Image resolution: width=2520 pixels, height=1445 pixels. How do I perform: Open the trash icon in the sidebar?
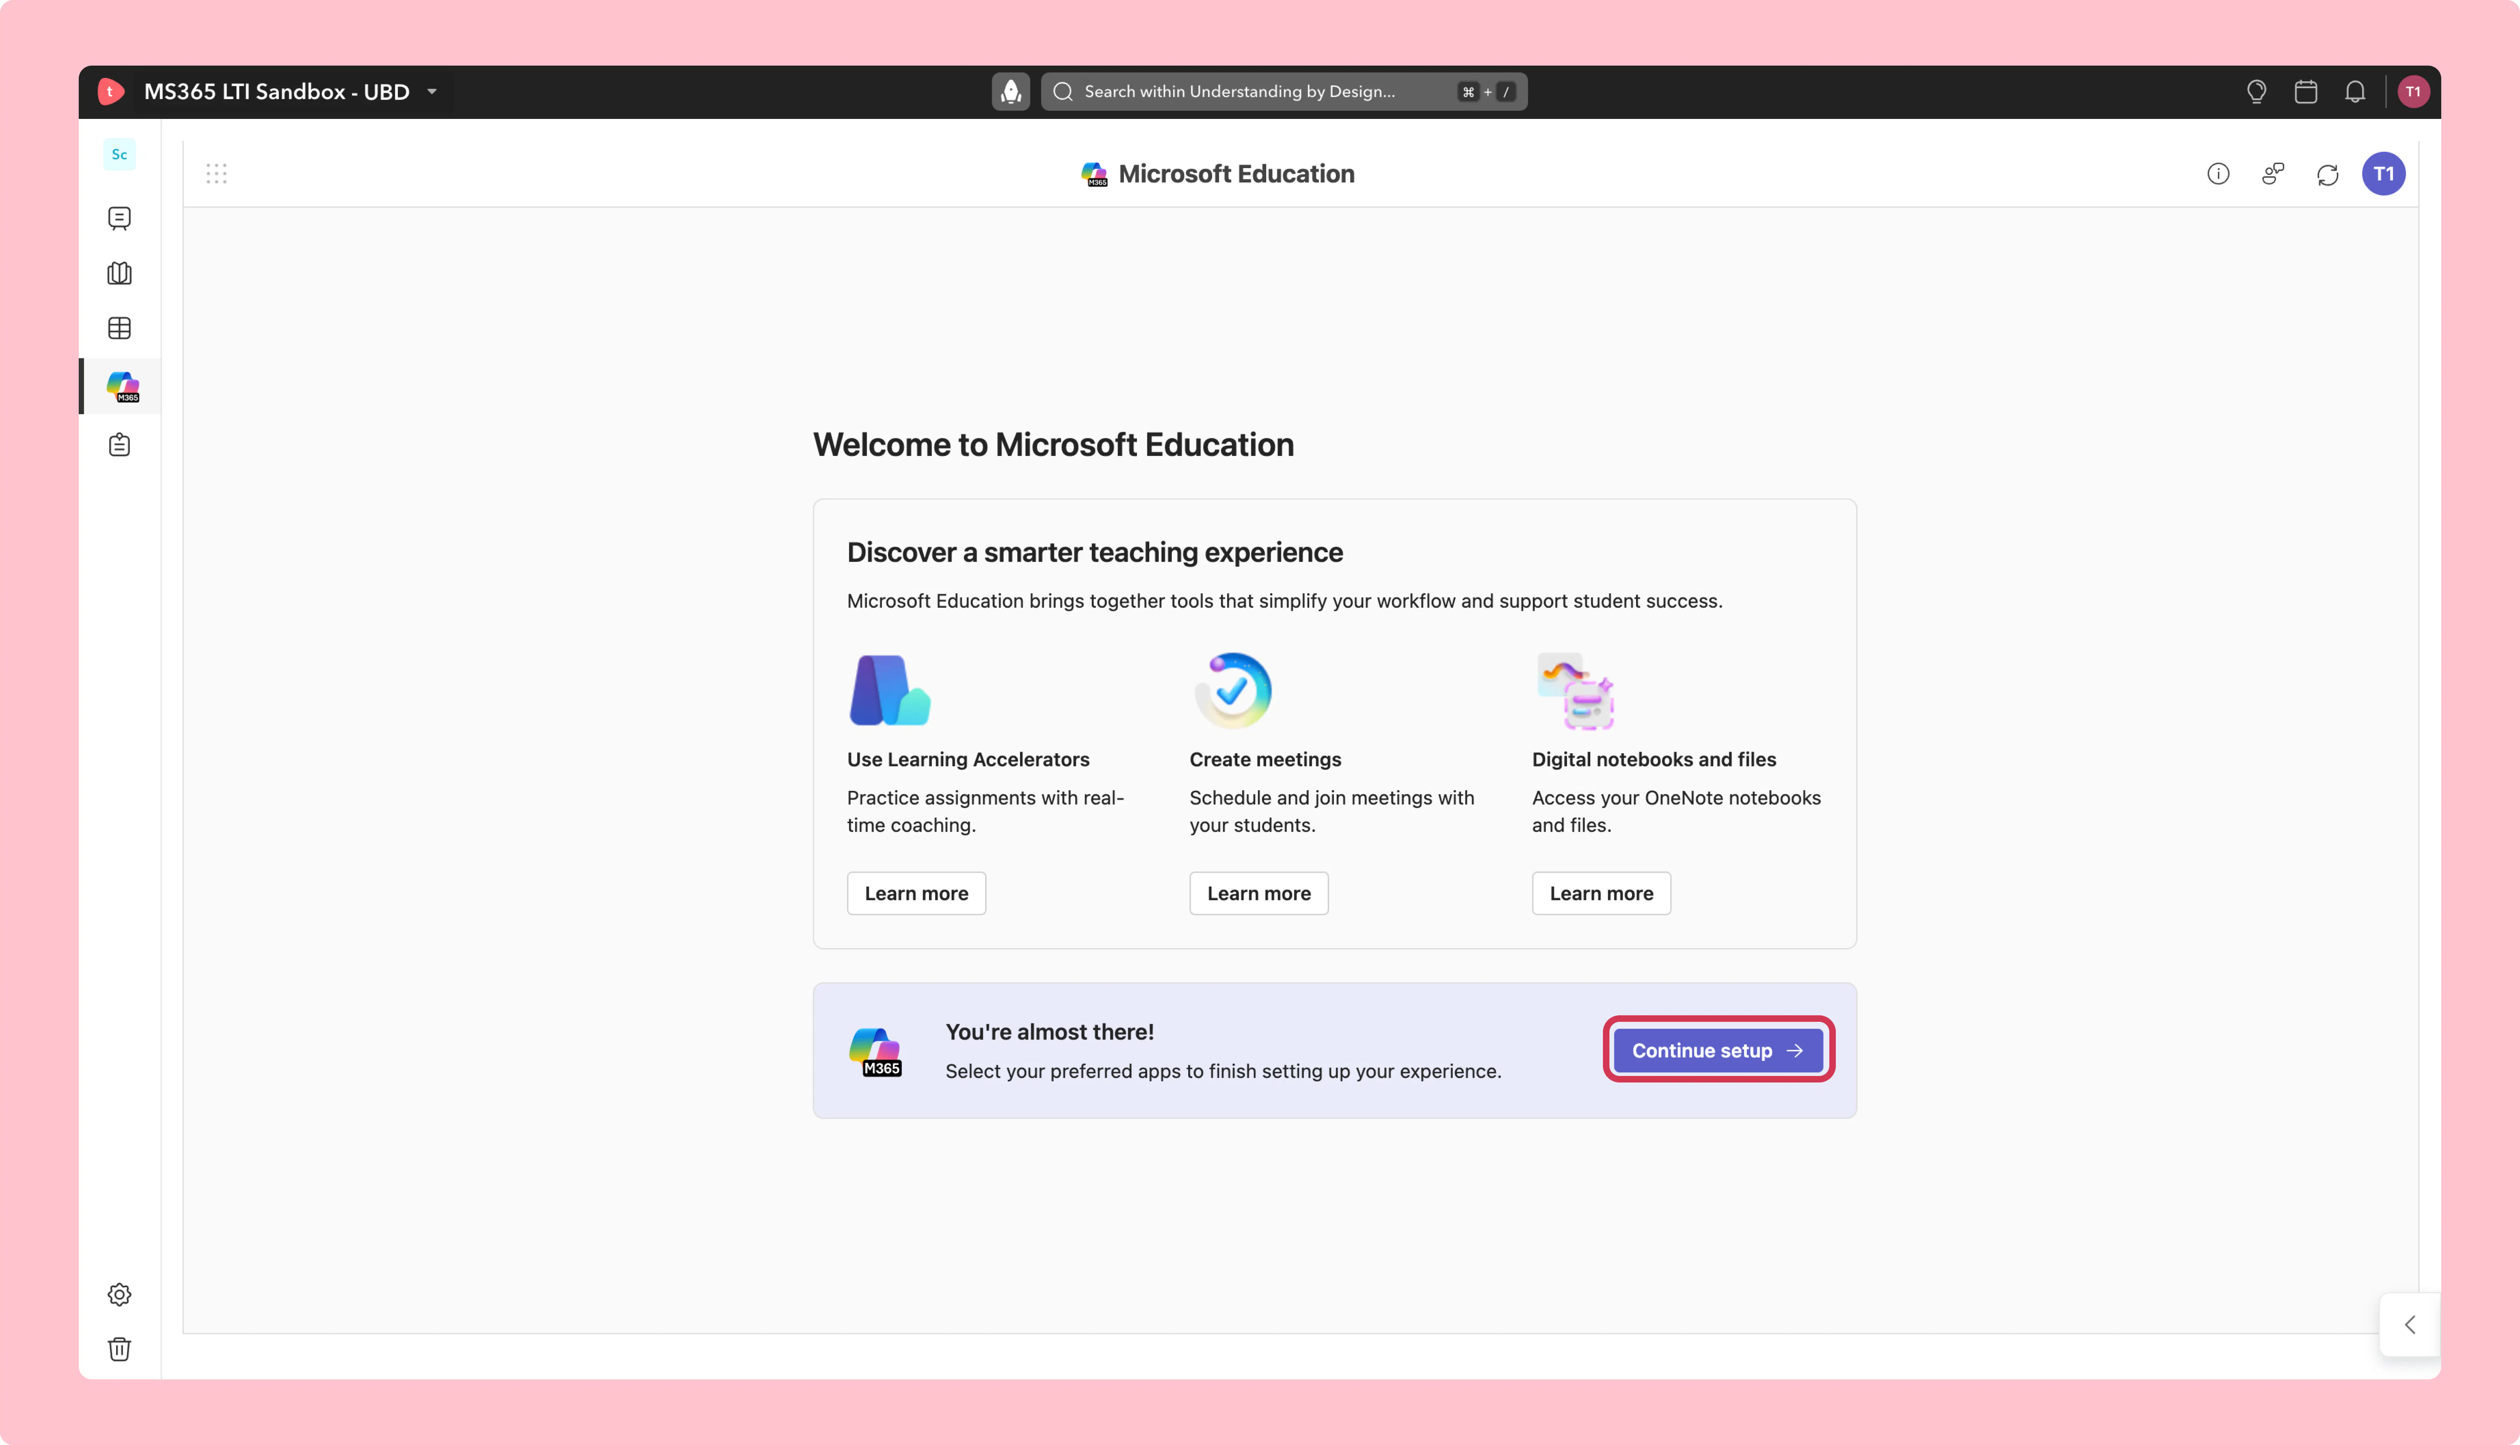(x=119, y=1349)
